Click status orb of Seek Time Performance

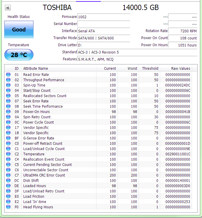pos(8,106)
